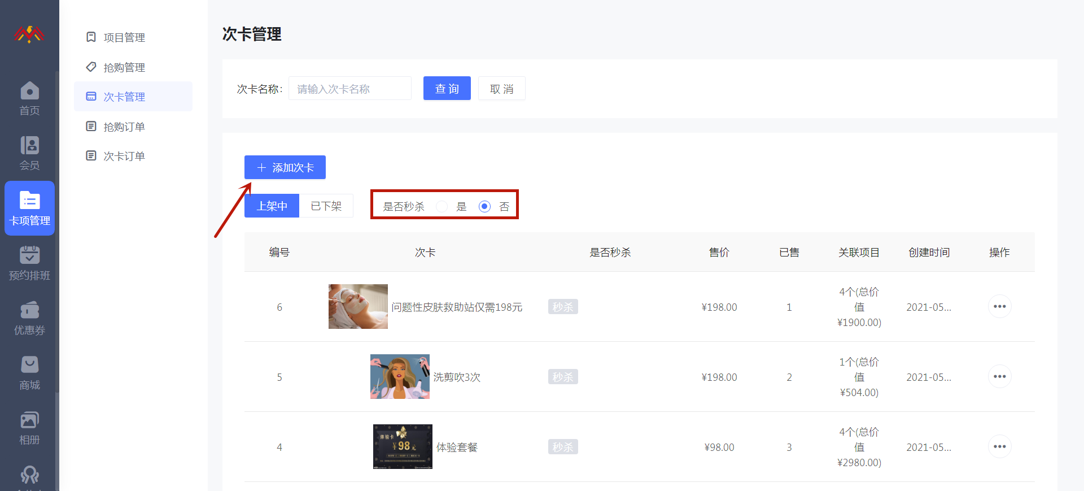Click 创建时间 column header
Image resolution: width=1084 pixels, height=491 pixels.
point(929,252)
